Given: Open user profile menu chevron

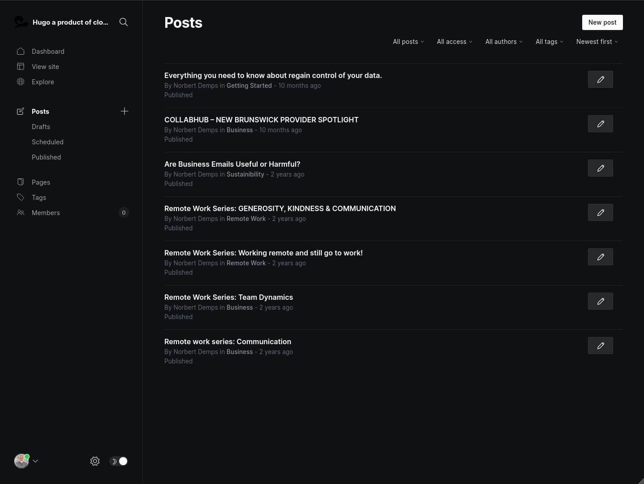Looking at the screenshot, I should tap(35, 461).
